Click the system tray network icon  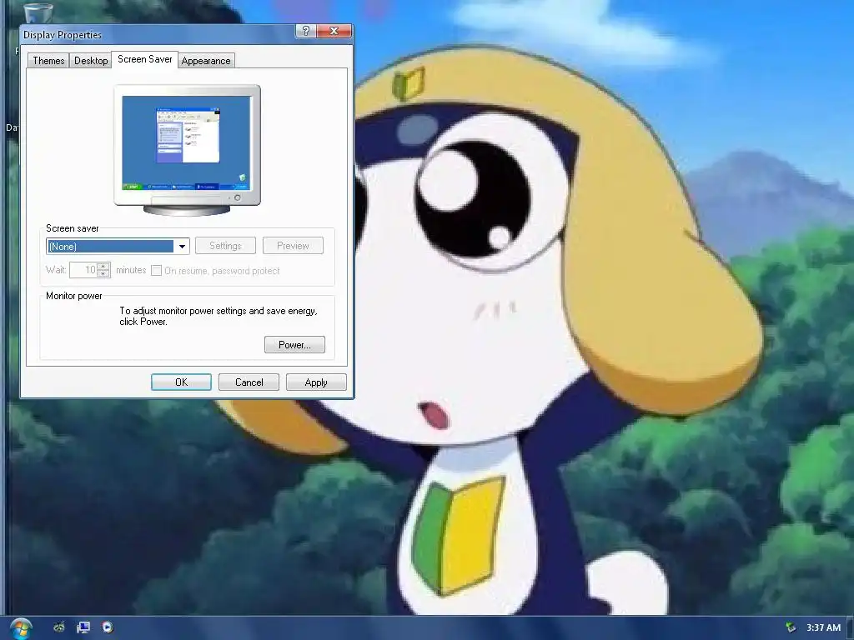tap(791, 627)
